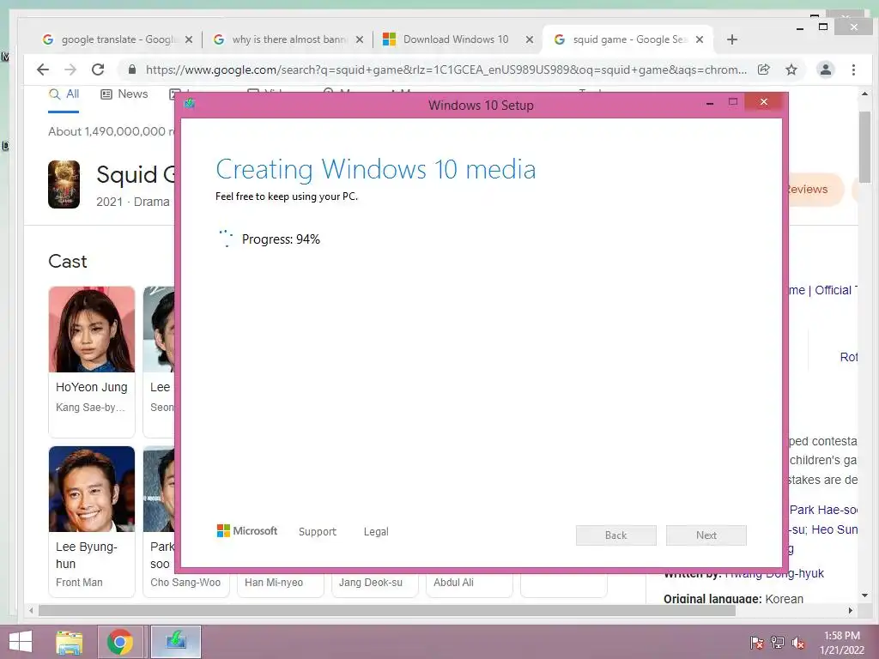Image resolution: width=879 pixels, height=659 pixels.
Task: Click scrollbar down arrow in Chrome
Action: click(x=864, y=596)
